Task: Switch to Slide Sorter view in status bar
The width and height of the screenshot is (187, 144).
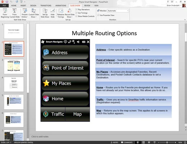Action: pos(143,143)
